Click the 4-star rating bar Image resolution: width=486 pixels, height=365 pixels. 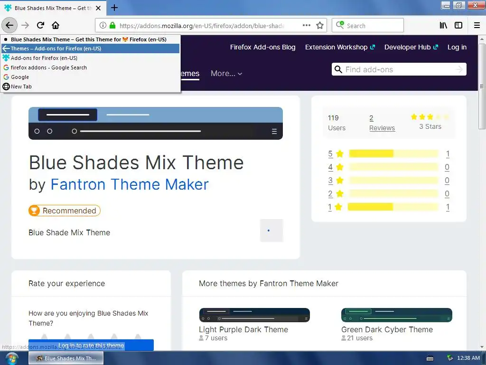pyautogui.click(x=393, y=167)
